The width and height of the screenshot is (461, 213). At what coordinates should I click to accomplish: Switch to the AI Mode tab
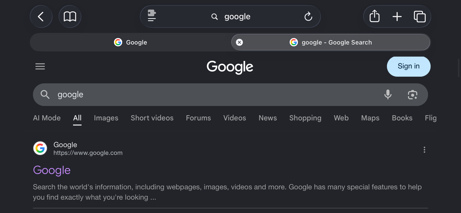click(47, 118)
